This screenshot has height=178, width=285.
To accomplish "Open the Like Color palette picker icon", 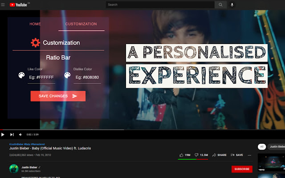I will pyautogui.click(x=22, y=75).
